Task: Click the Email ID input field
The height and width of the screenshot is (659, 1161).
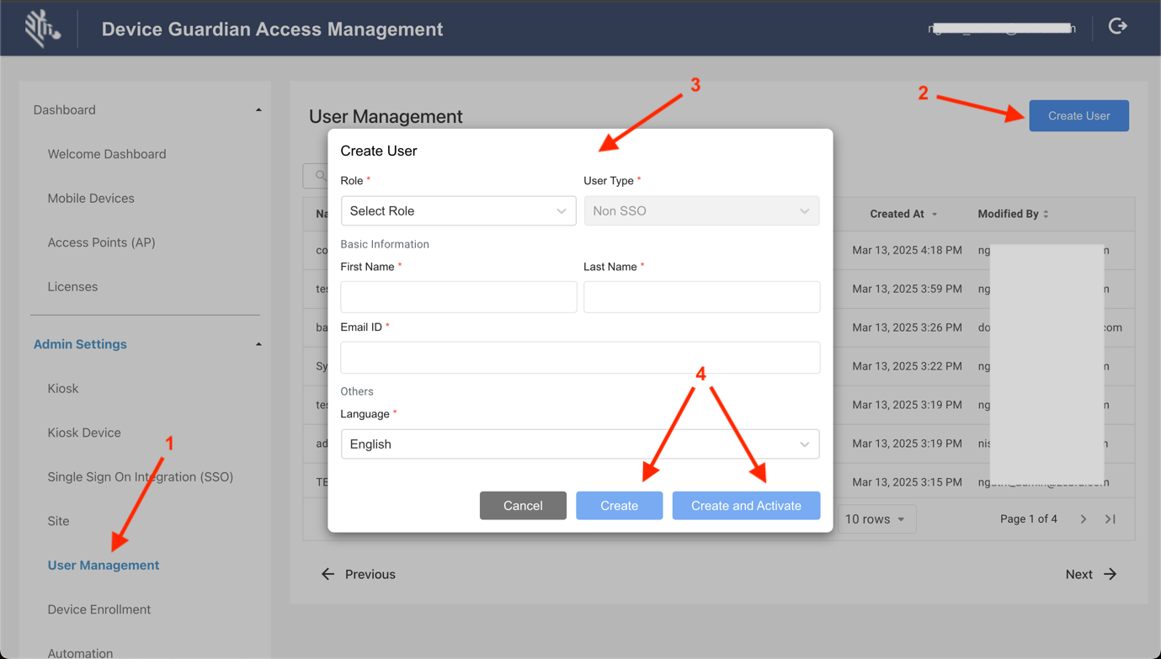Action: (579, 358)
